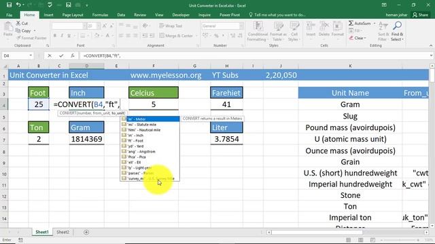The image size is (435, 244).
Task: Switch to Page Layout tab
Action: tap(73, 15)
